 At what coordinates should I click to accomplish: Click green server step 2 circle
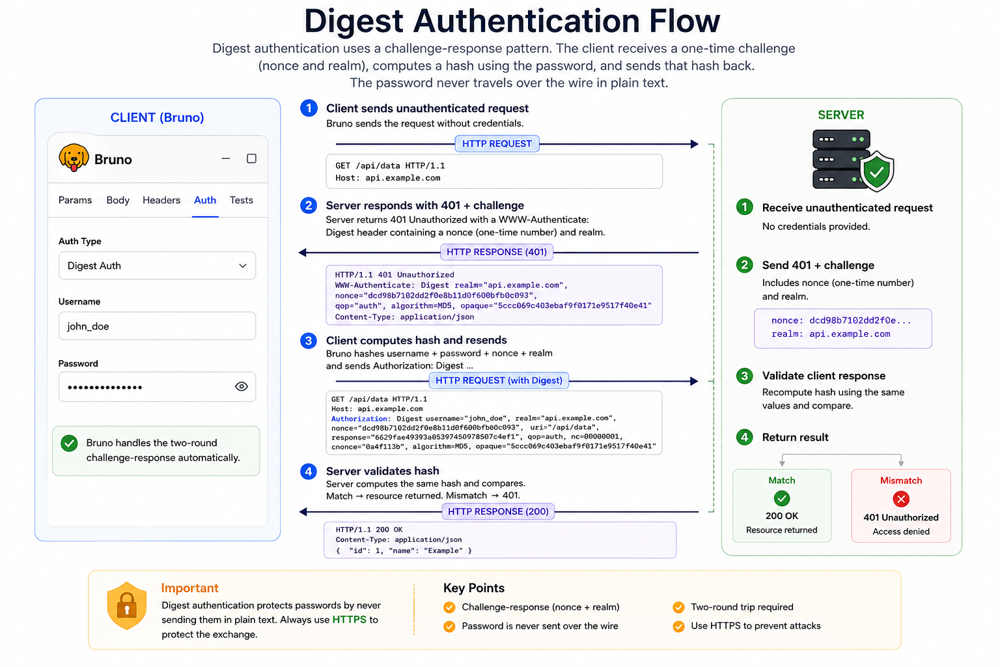745,264
